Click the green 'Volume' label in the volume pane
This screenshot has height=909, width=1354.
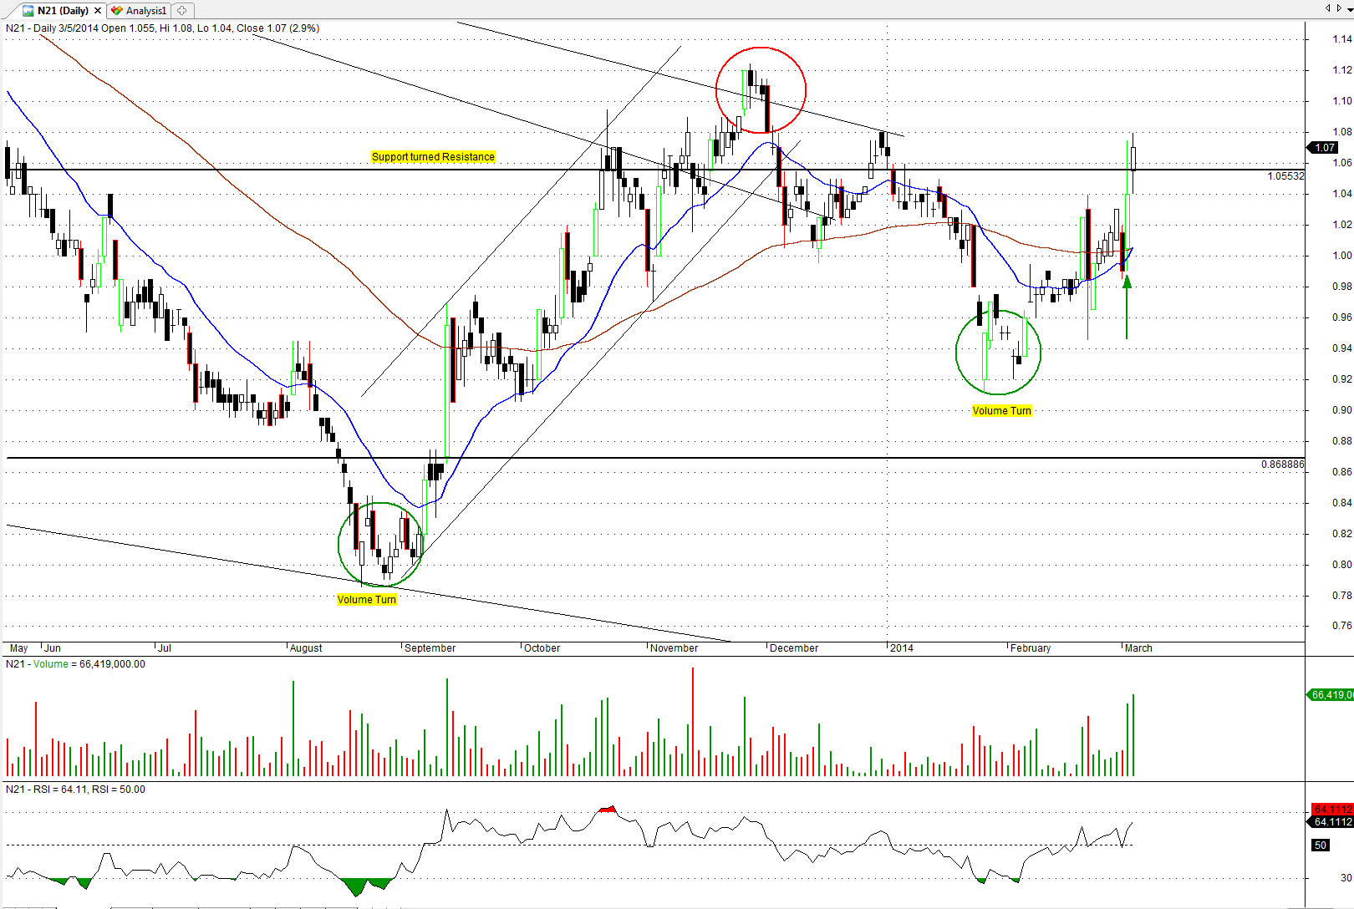pyautogui.click(x=51, y=664)
